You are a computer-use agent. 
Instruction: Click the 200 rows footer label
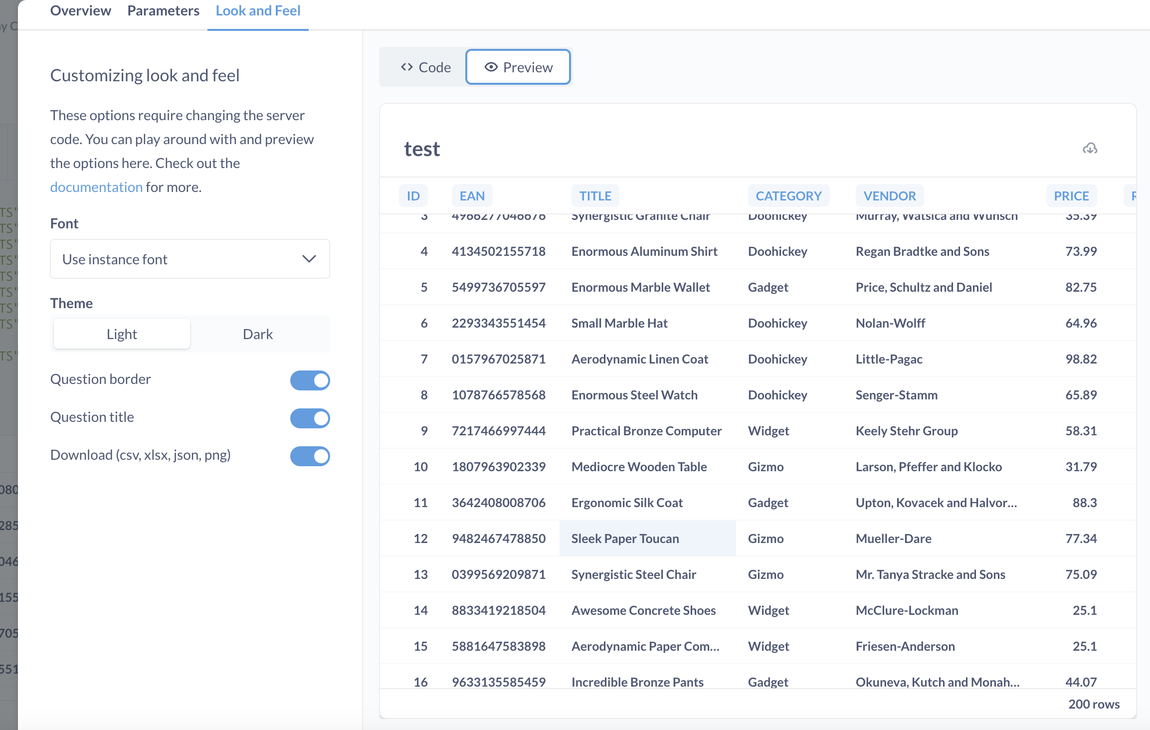coord(1093,704)
